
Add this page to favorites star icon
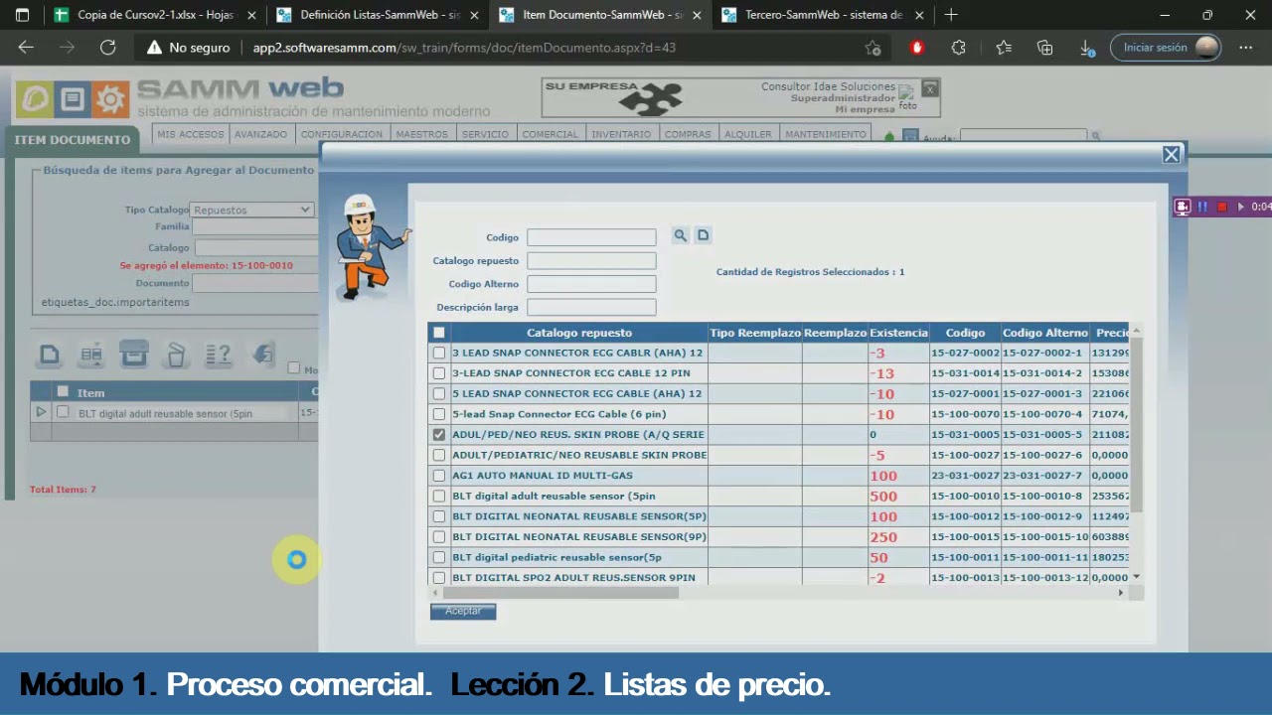873,48
